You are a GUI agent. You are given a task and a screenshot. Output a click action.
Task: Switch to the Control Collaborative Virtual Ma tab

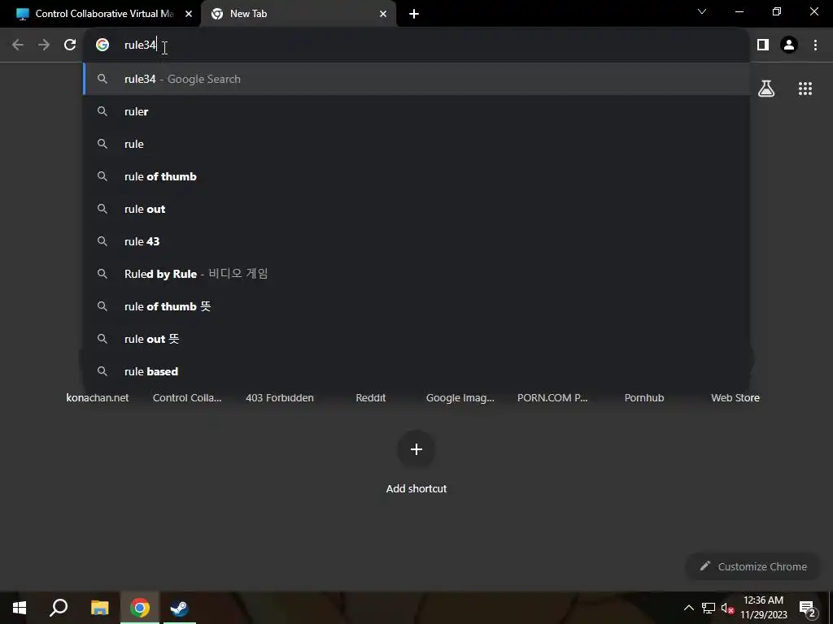pos(101,14)
